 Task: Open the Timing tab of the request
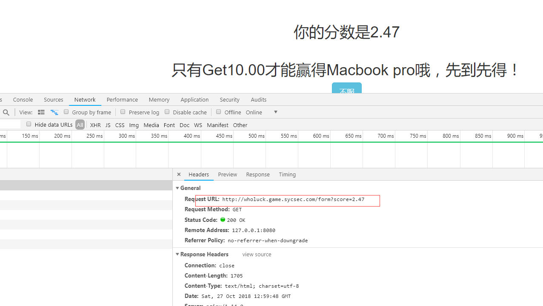pos(287,174)
